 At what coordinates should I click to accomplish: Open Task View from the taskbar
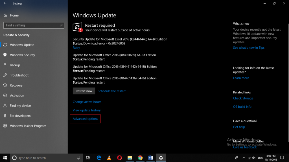coord(88,158)
